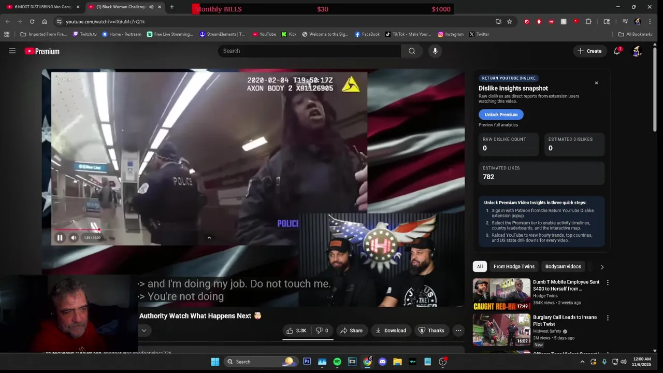Image resolution: width=663 pixels, height=373 pixels.
Task: Open All Bookmarks folder
Action: pos(636,34)
